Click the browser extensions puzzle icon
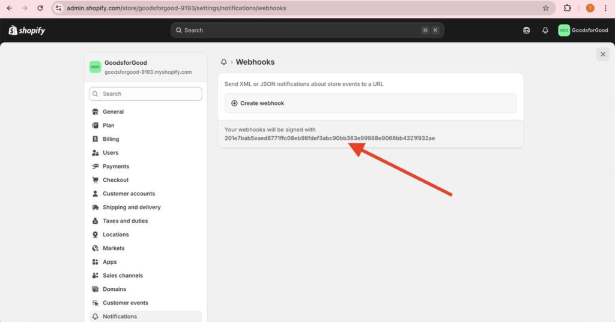This screenshot has width=615, height=322. [567, 8]
